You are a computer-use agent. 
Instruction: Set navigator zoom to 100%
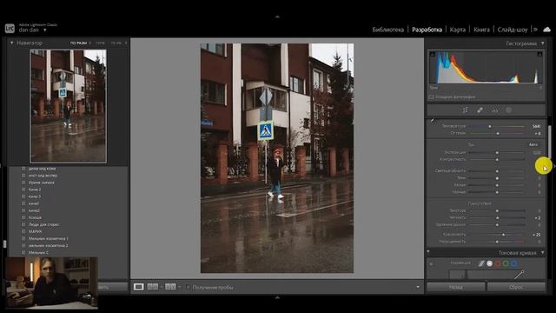(x=101, y=43)
